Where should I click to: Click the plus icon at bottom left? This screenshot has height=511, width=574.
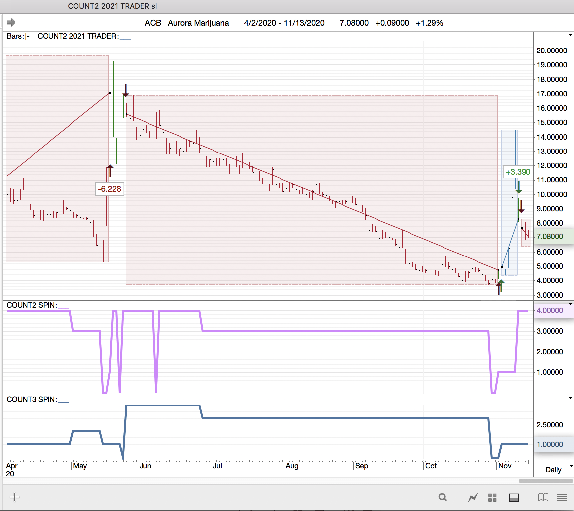(15, 497)
